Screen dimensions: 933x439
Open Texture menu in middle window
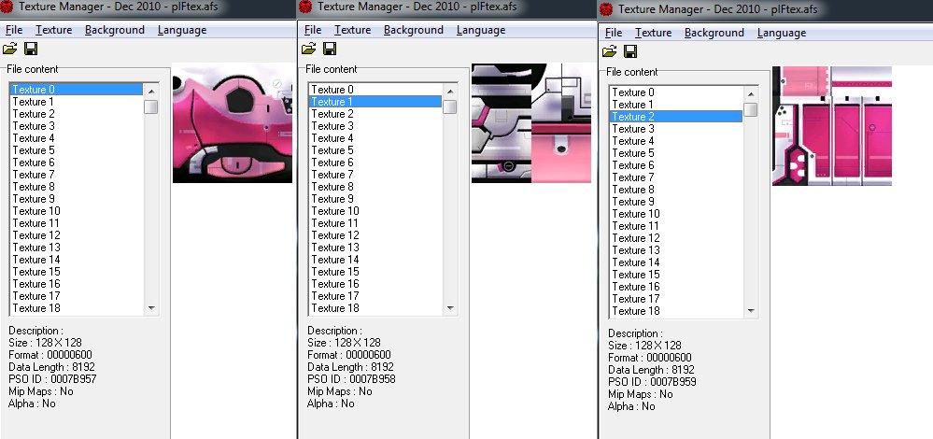[352, 30]
